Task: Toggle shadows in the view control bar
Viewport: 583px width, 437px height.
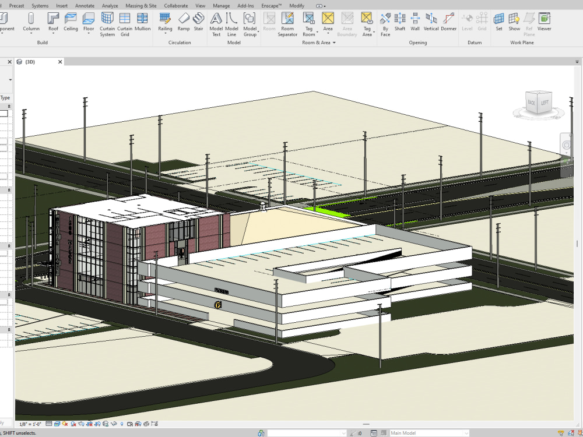Action: (73, 422)
